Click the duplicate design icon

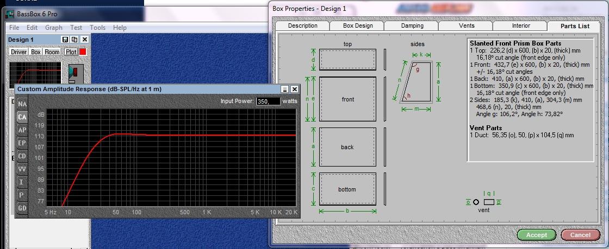74,40
